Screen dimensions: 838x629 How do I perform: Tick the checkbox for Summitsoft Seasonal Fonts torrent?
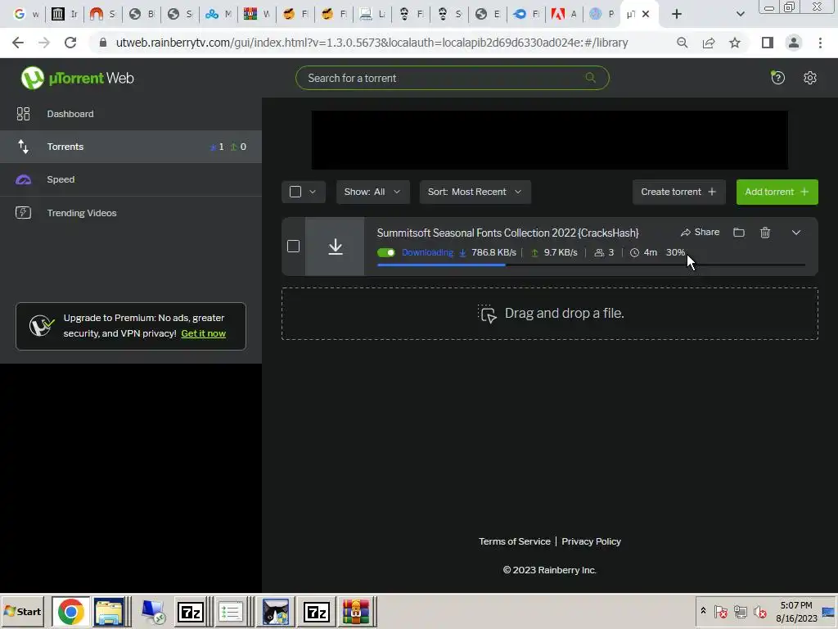pyautogui.click(x=294, y=246)
